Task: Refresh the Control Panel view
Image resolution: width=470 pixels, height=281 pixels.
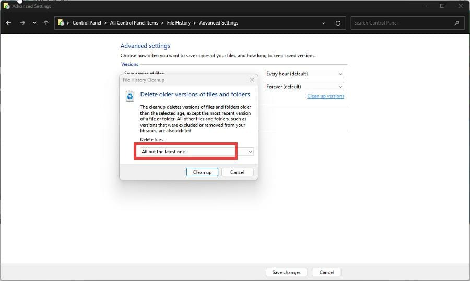Action: (338, 23)
